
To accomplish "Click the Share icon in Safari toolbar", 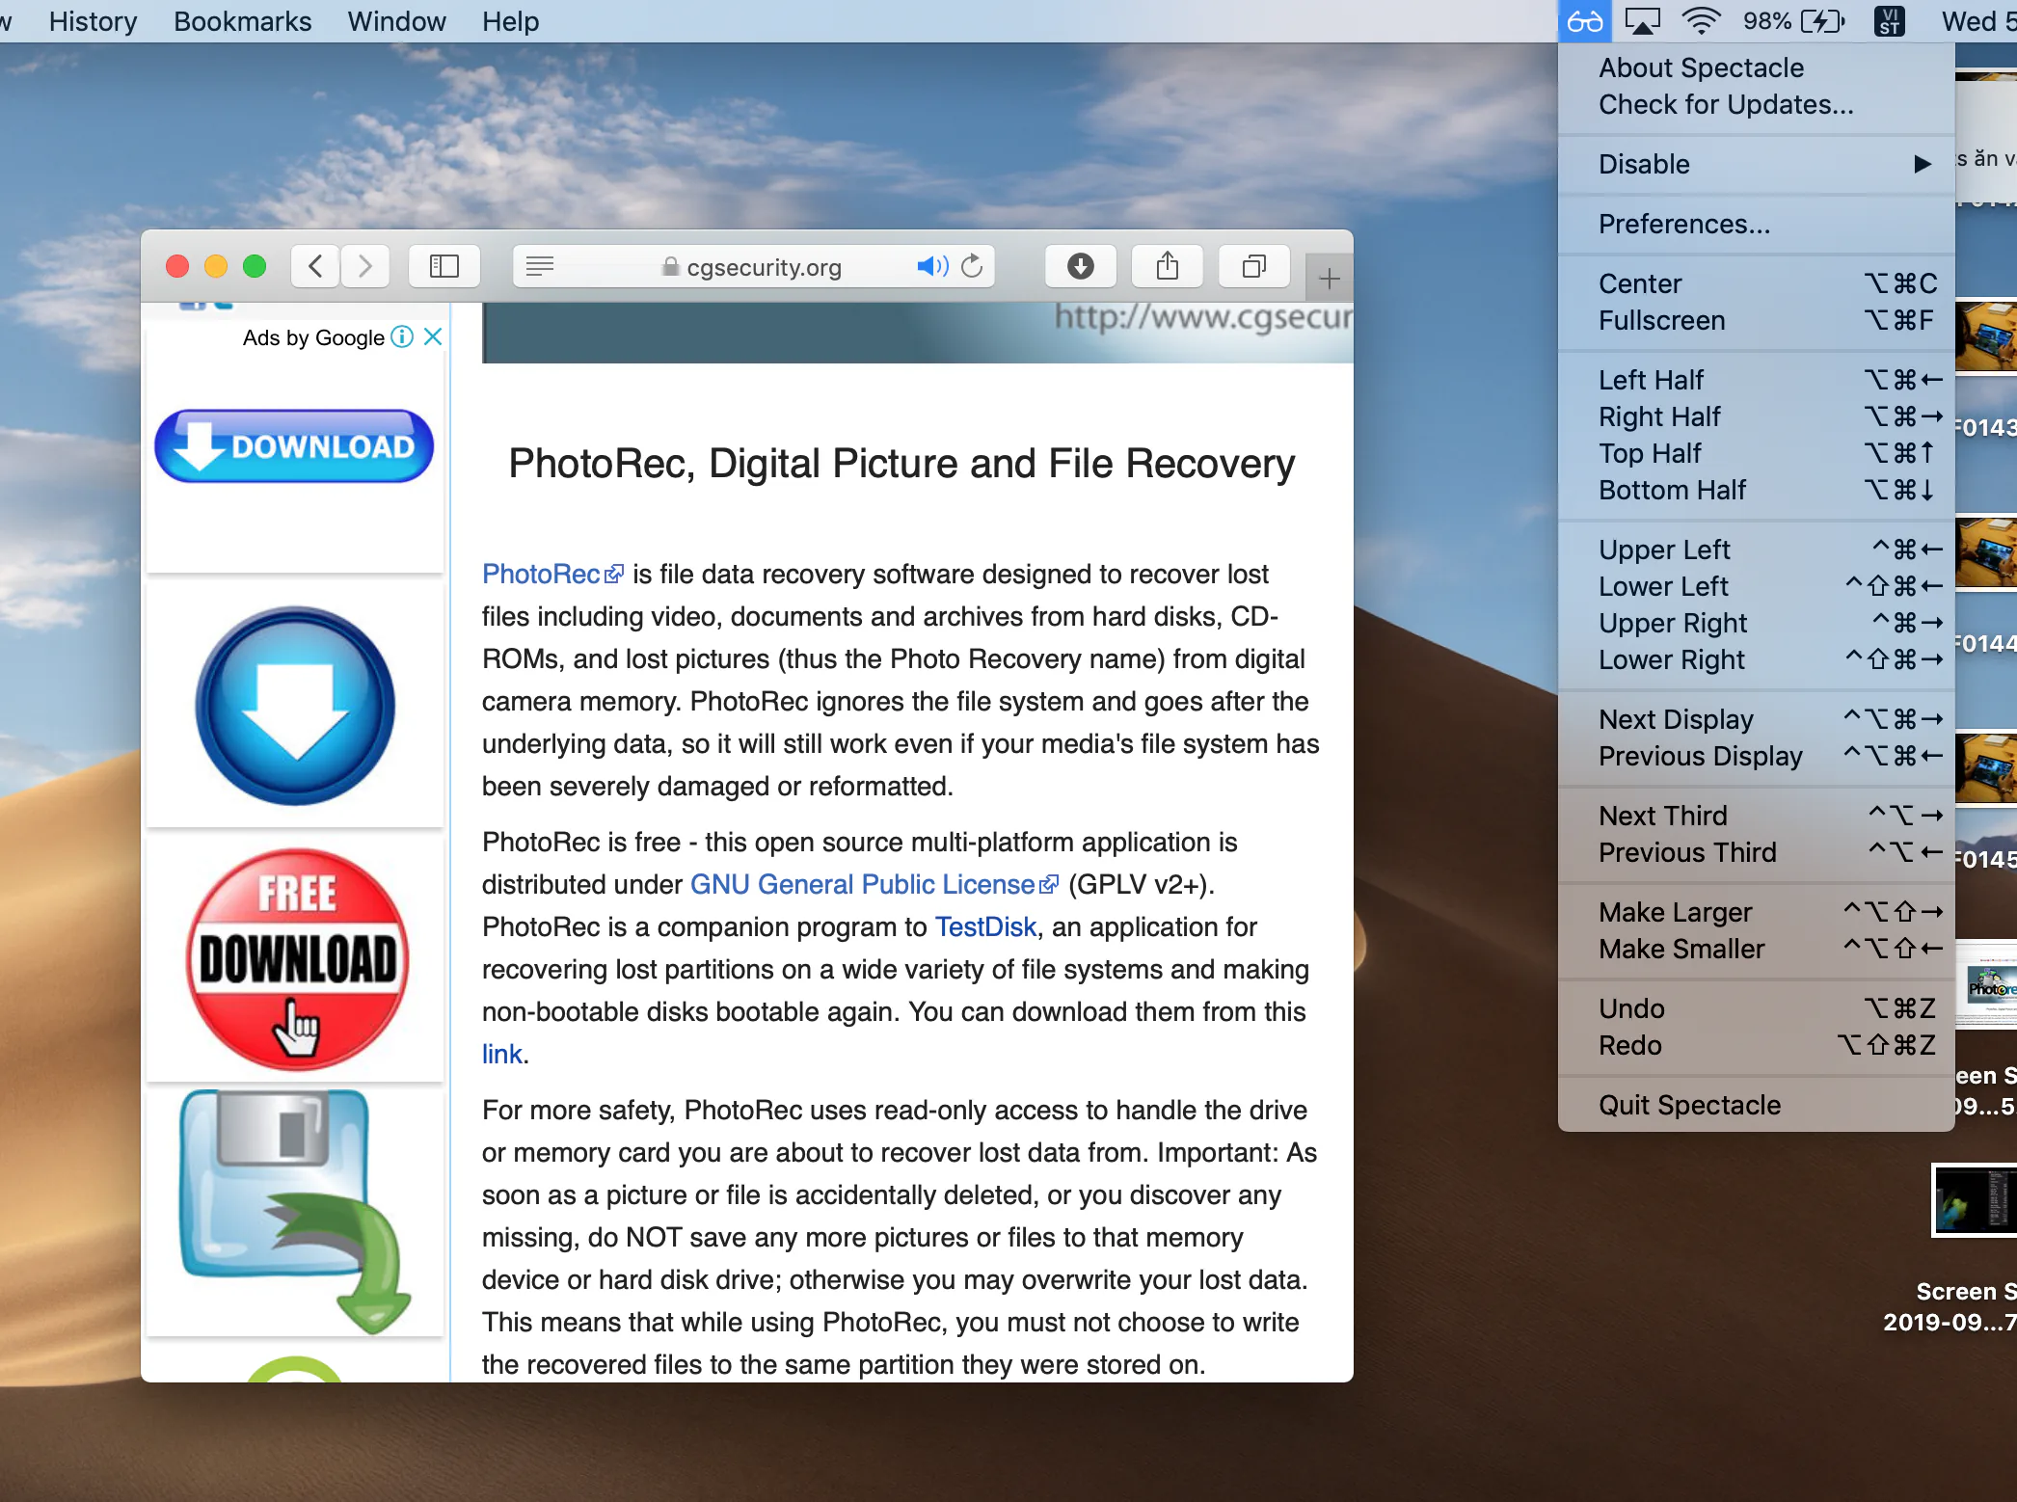I will point(1168,266).
